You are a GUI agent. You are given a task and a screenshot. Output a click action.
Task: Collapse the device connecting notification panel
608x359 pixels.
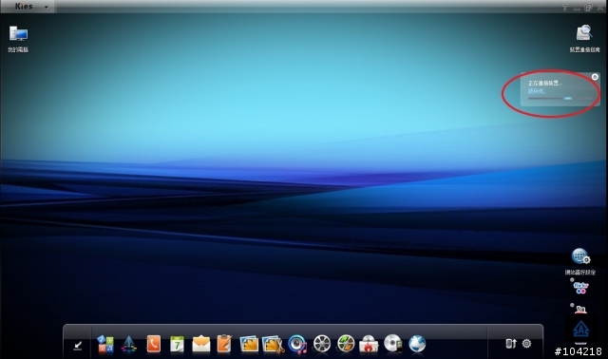tap(595, 77)
